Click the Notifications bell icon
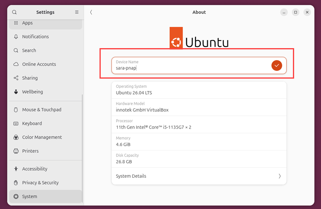The width and height of the screenshot is (321, 209). coord(16,37)
